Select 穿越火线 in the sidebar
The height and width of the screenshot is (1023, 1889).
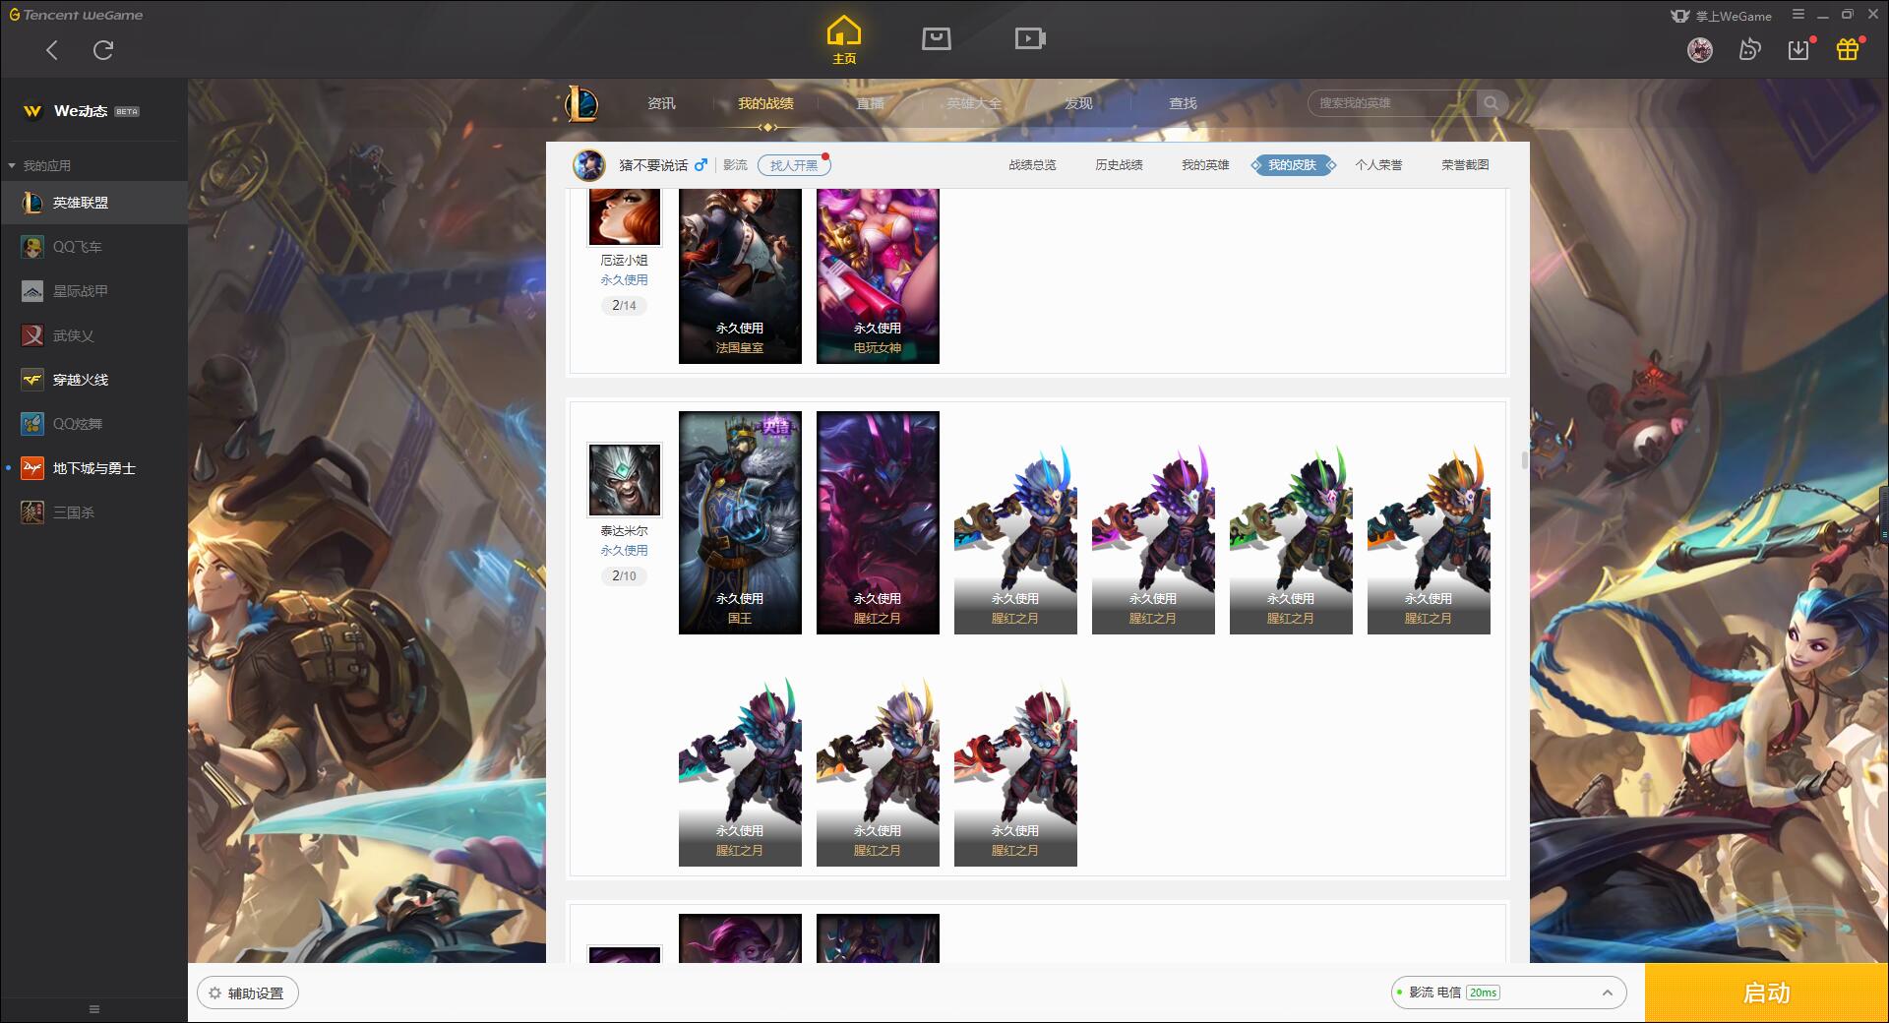tap(93, 380)
